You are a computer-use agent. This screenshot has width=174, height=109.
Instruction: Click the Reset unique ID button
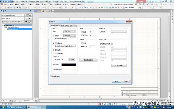[x=72, y=60]
